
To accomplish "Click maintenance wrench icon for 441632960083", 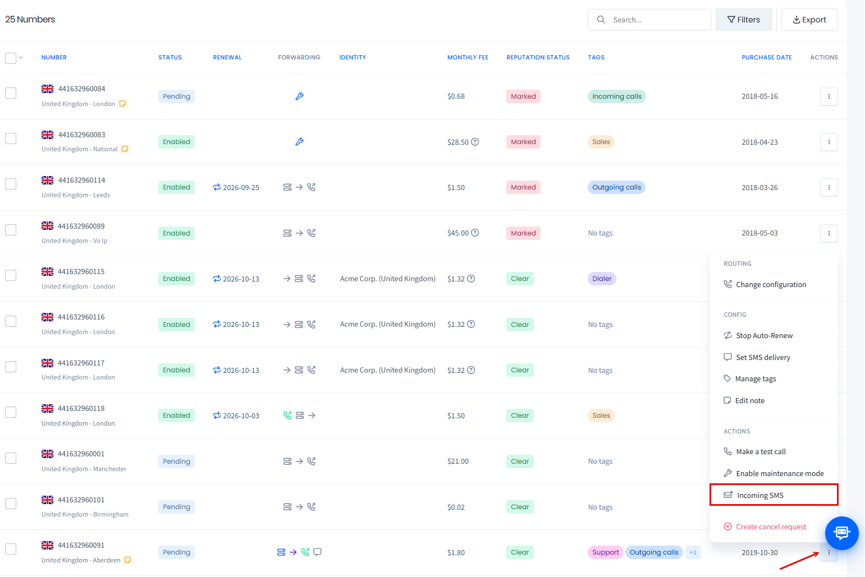I will pyautogui.click(x=299, y=142).
